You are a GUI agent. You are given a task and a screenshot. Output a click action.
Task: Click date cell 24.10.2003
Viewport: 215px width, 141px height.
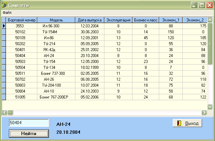(90, 91)
